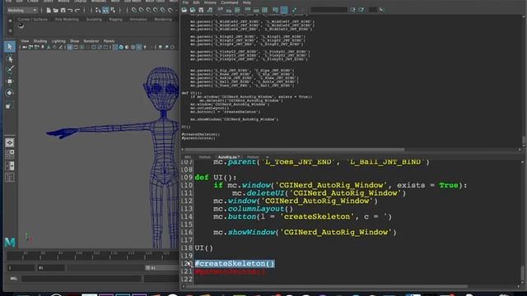
Task: Switch to four view layout
Action: coord(10,155)
